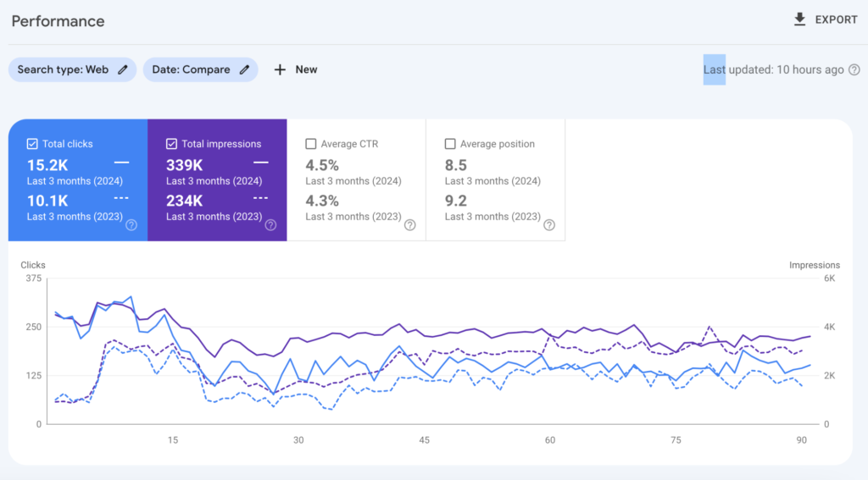Click pencil icon on Search type filter
This screenshot has width=868, height=480.
tap(123, 69)
